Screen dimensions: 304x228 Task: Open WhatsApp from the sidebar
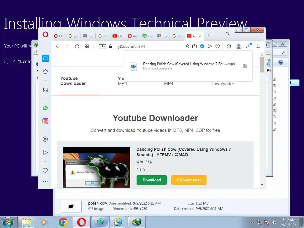pyautogui.click(x=45, y=108)
